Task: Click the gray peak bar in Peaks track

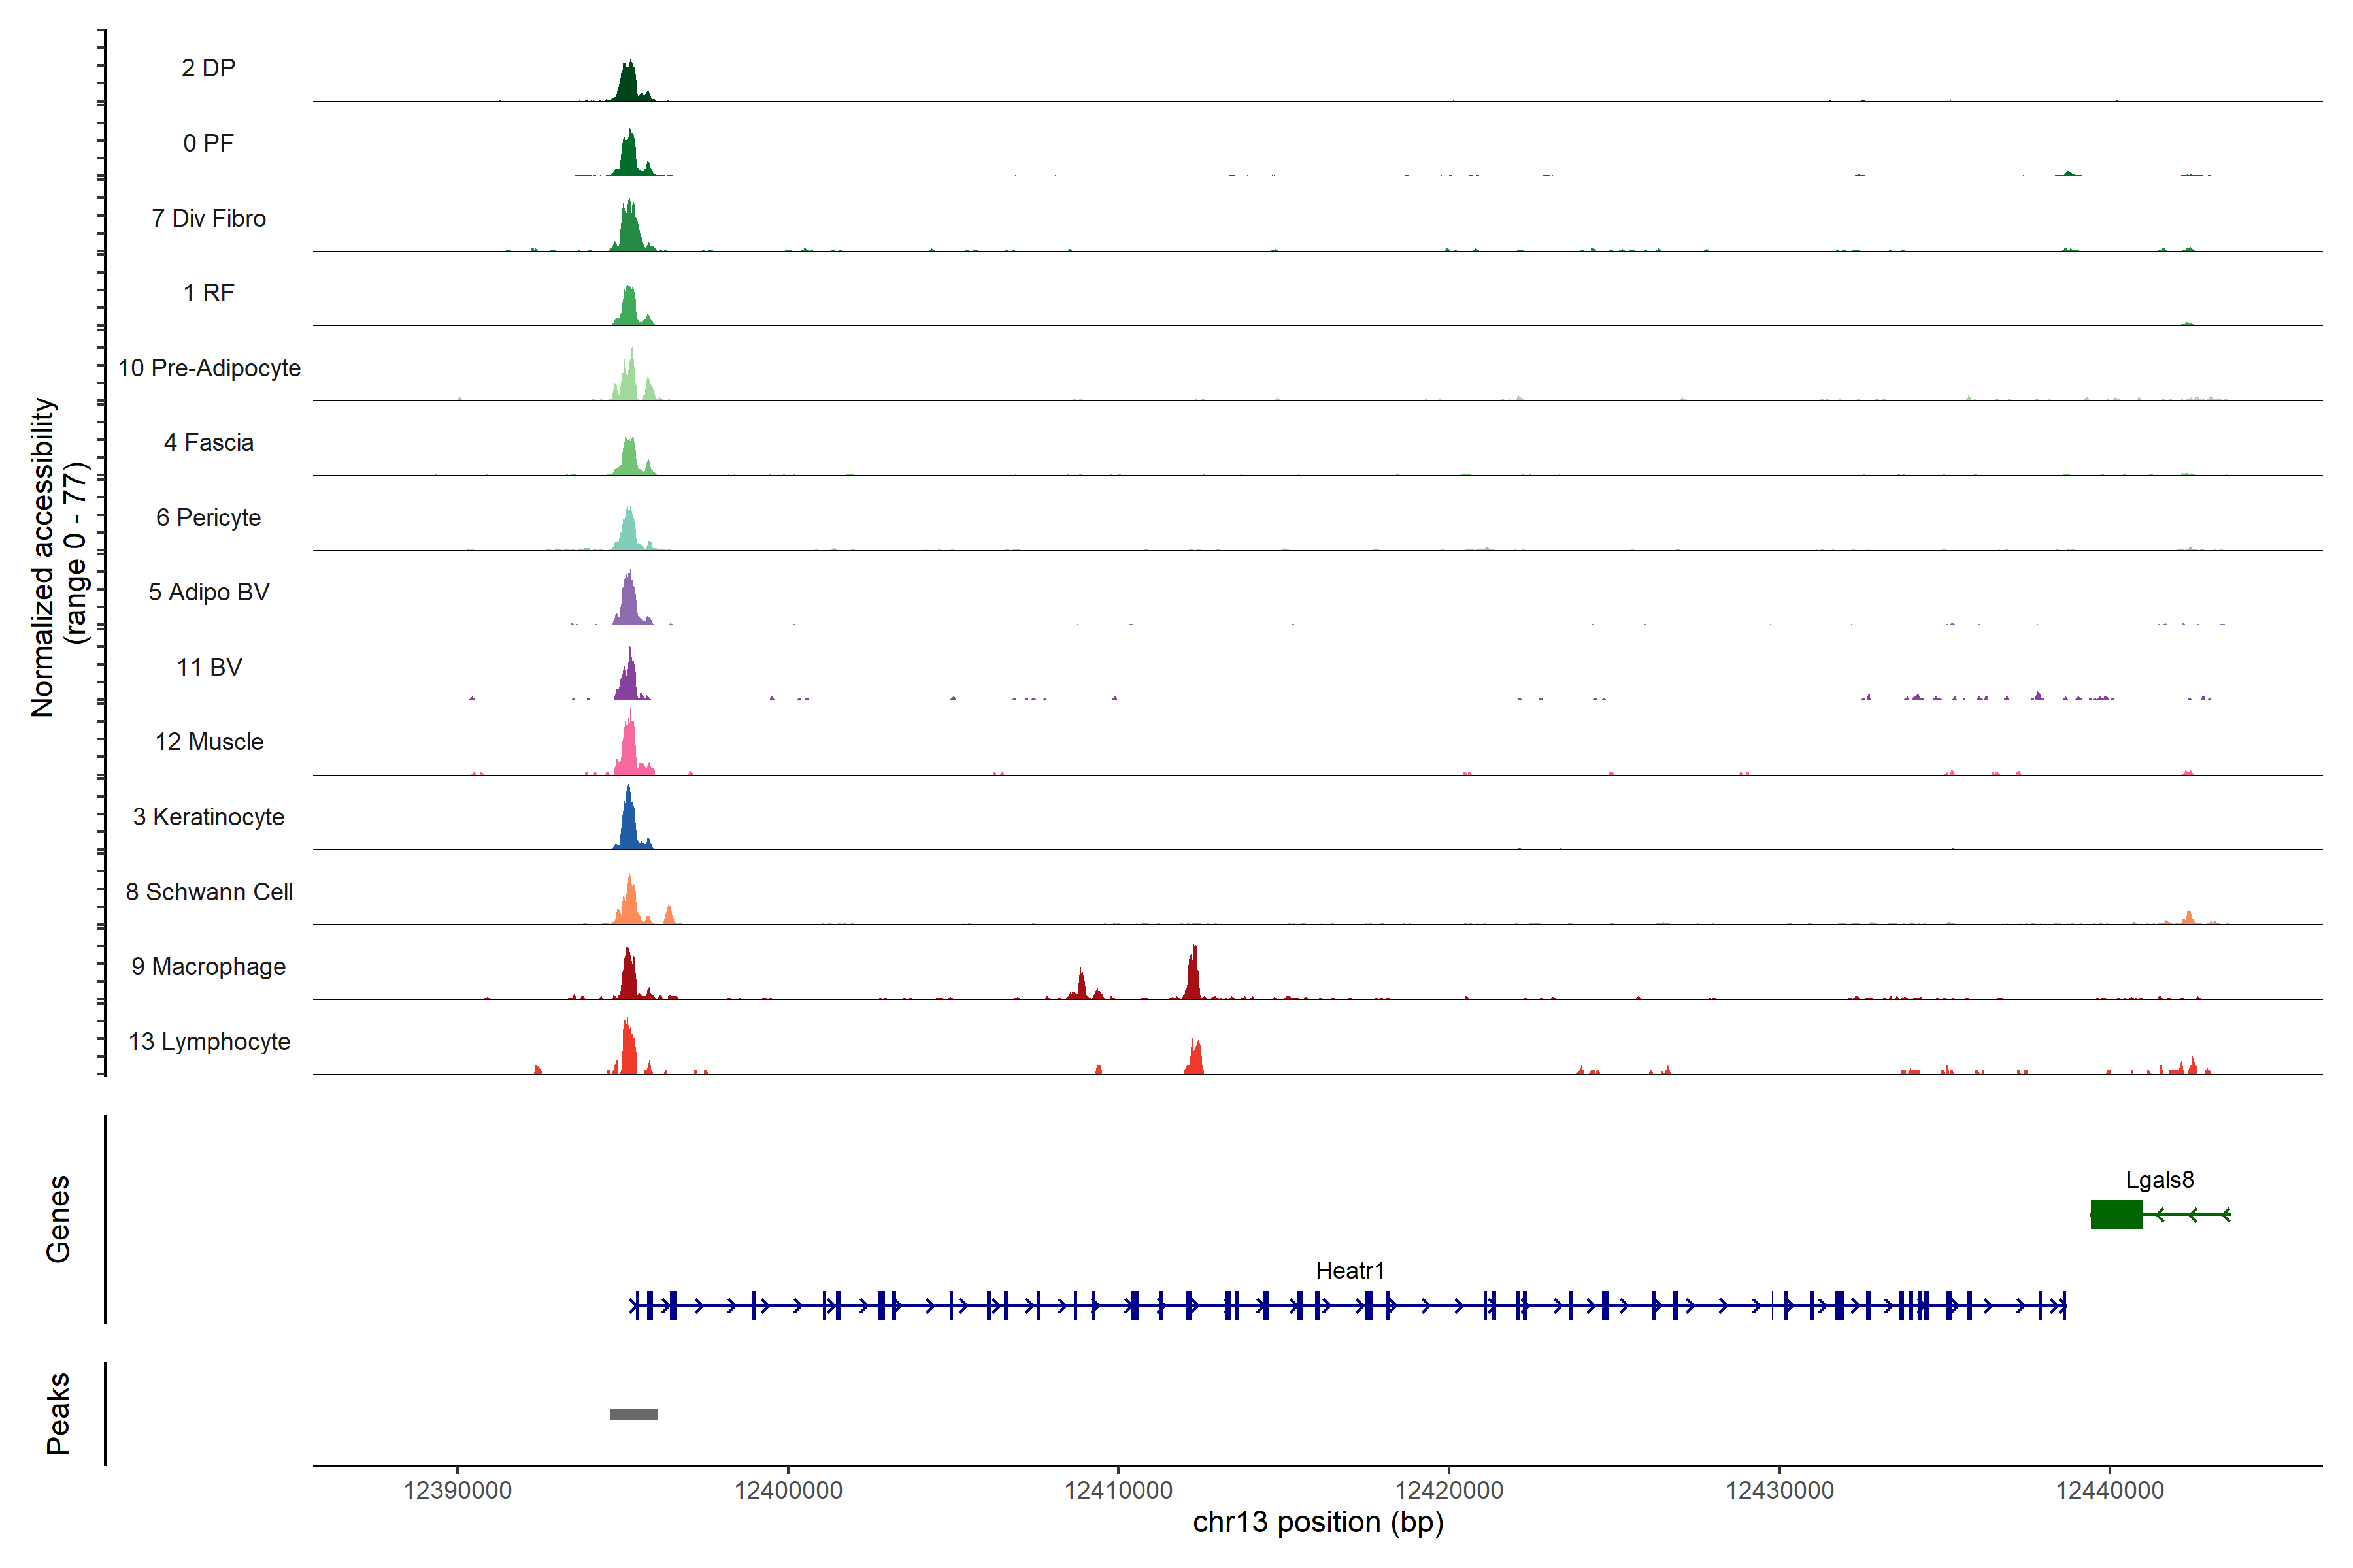Action: point(634,1413)
